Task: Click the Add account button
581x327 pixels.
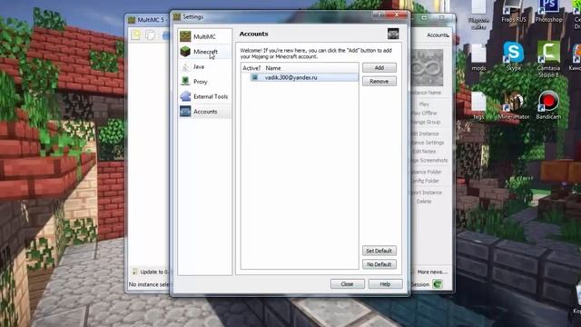Action: click(379, 67)
